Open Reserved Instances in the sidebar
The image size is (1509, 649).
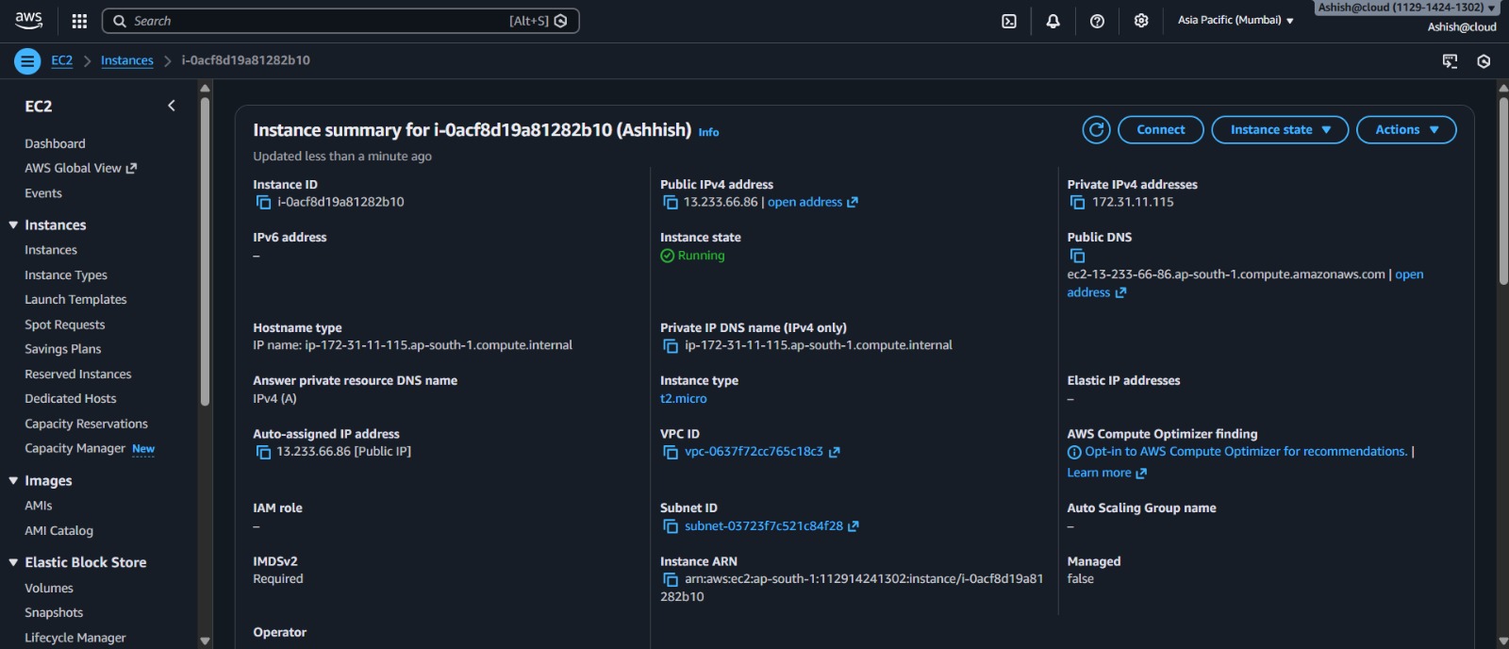78,374
